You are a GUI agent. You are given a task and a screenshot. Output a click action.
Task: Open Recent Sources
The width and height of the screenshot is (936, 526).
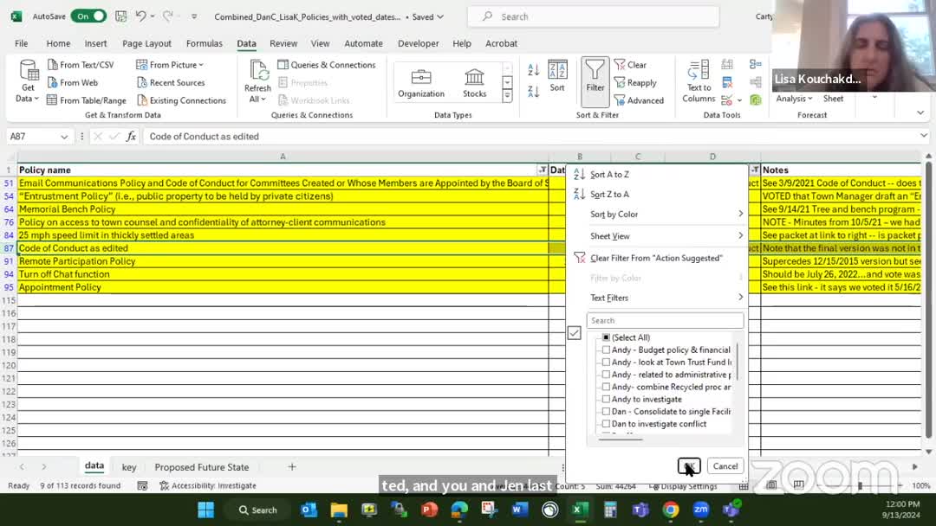(x=171, y=82)
